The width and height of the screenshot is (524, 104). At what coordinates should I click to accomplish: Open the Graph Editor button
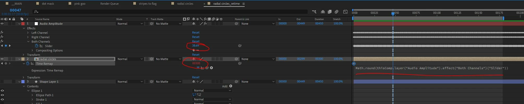[x=345, y=12]
